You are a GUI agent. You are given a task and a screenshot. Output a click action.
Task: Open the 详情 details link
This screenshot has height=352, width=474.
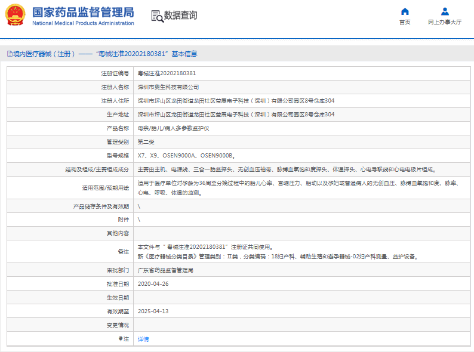click(143, 339)
